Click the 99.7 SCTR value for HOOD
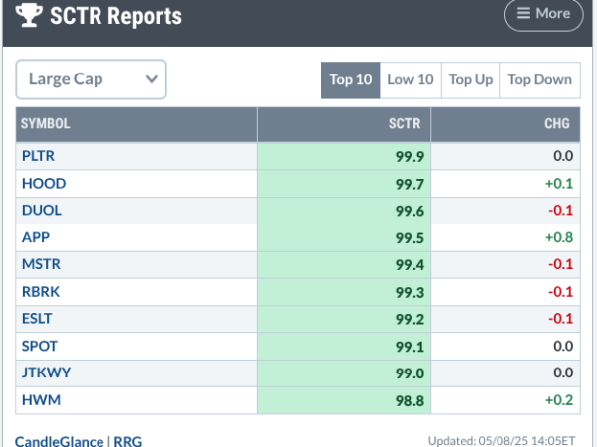Image resolution: width=597 pixels, height=447 pixels. (x=410, y=185)
